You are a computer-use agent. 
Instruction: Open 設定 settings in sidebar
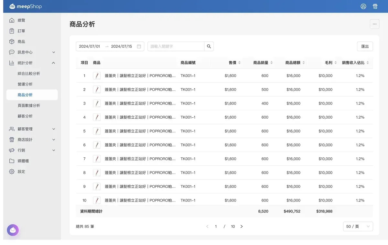tap(21, 171)
